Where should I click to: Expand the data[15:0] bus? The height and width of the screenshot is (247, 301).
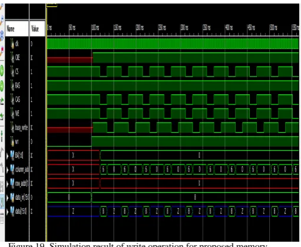click(x=8, y=212)
